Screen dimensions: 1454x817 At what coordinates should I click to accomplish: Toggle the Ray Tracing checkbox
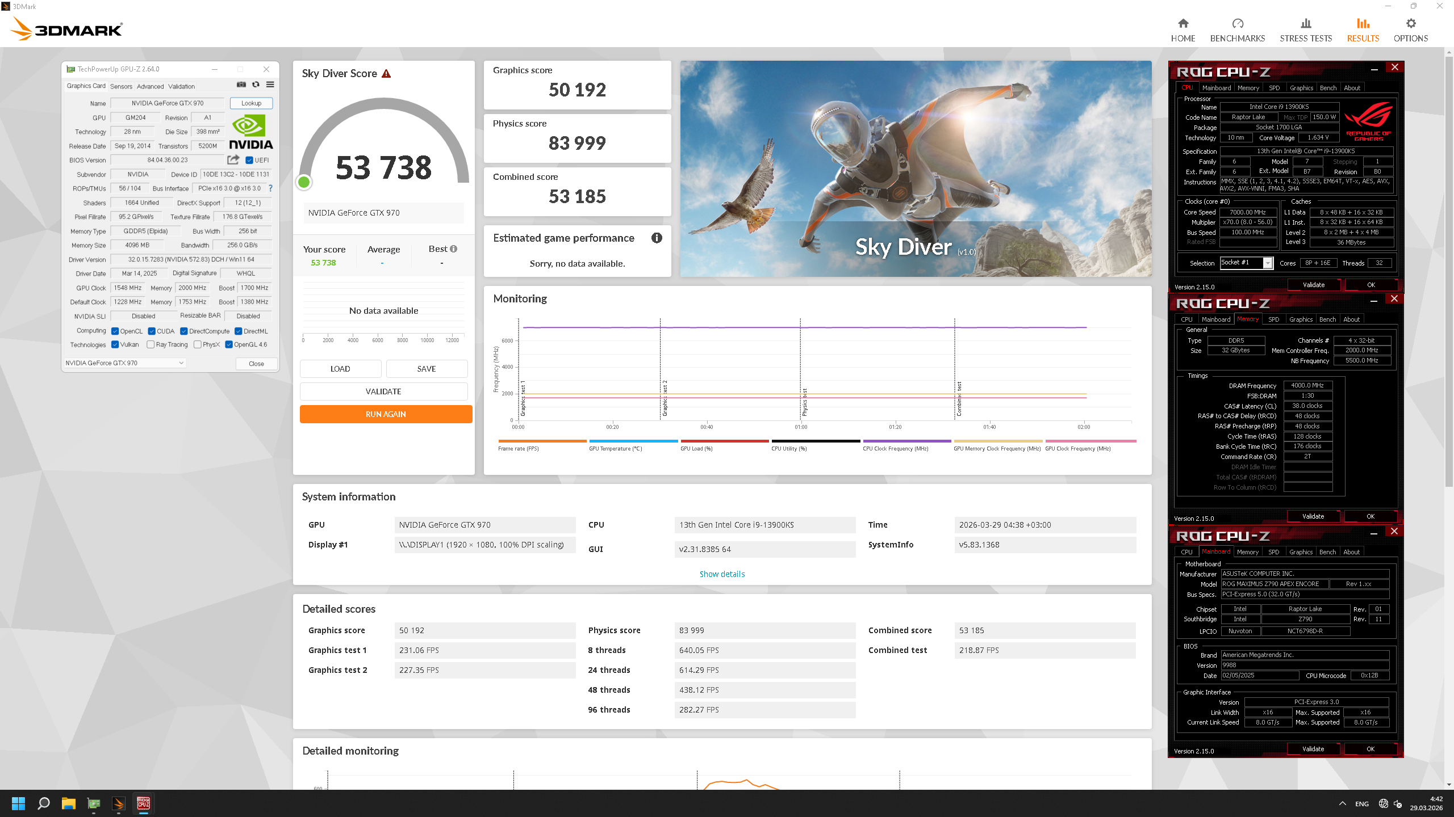151,344
